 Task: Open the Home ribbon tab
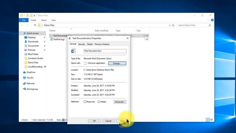point(34,20)
